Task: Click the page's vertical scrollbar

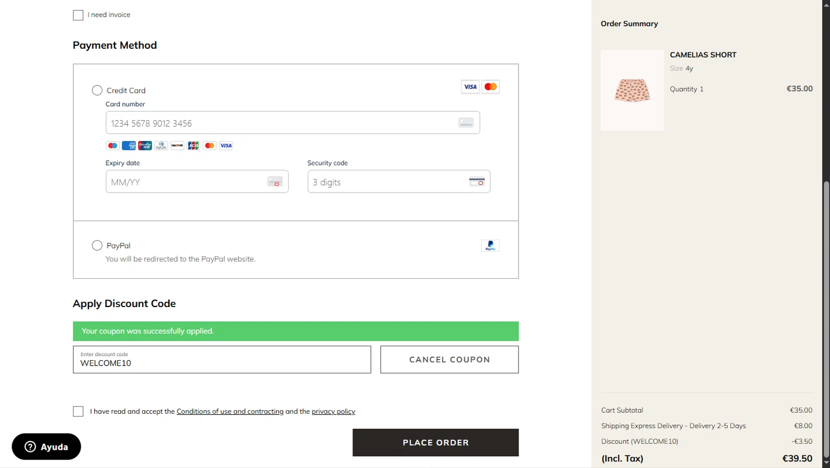Action: click(826, 318)
